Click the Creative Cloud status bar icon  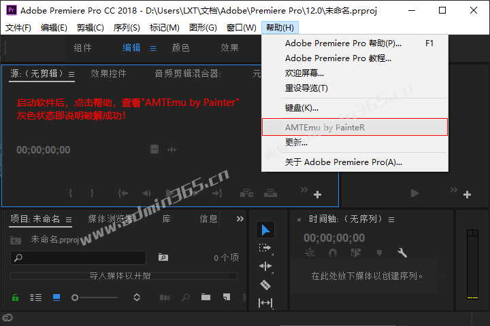click(7, 318)
